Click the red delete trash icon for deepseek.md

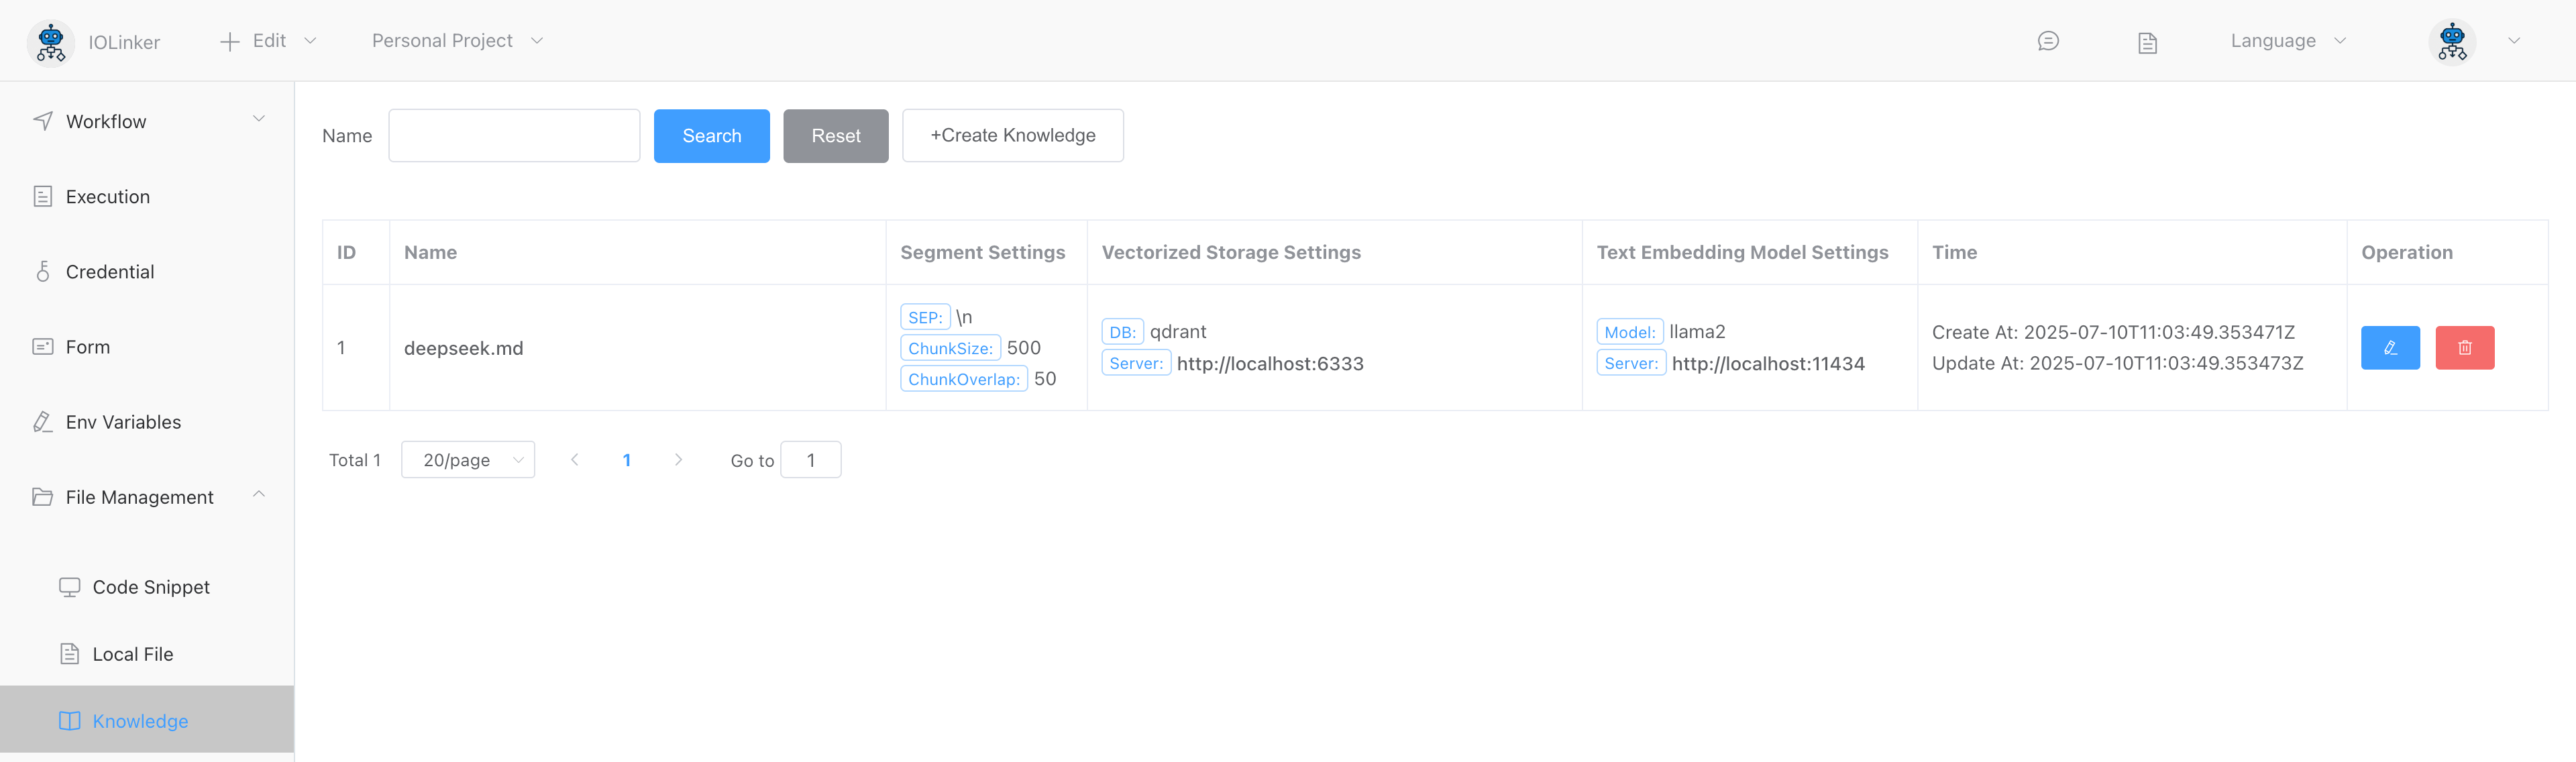coord(2464,348)
